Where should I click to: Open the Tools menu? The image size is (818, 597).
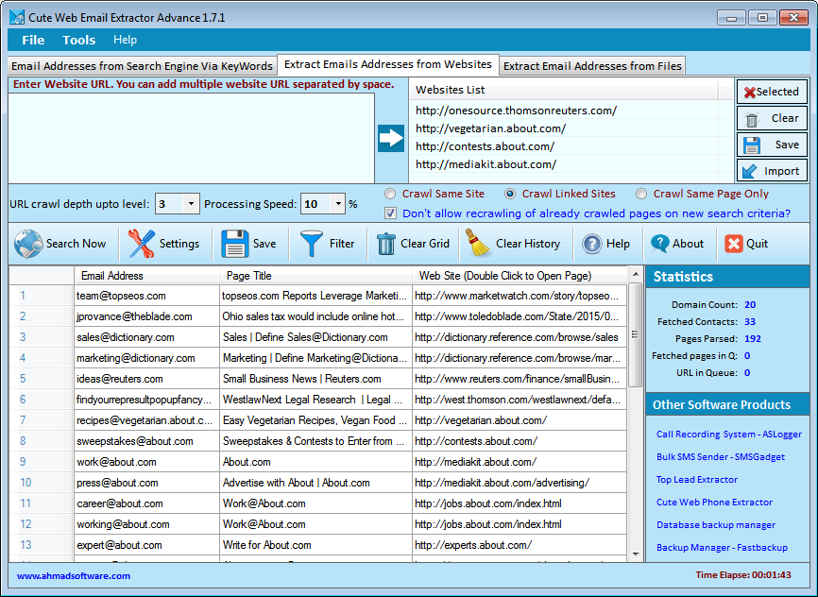78,40
